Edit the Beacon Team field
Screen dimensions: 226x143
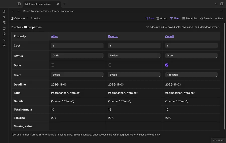134,75
